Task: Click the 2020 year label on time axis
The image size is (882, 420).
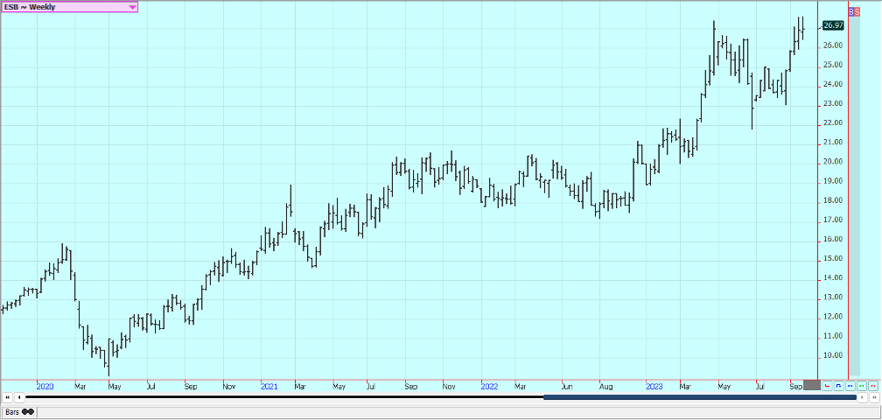Action: pos(45,387)
